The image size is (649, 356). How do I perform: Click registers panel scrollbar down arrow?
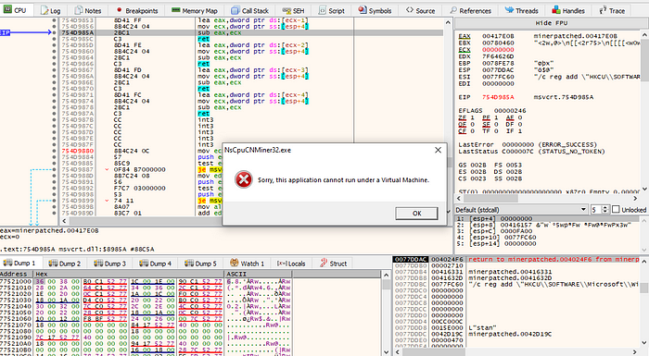click(644, 189)
